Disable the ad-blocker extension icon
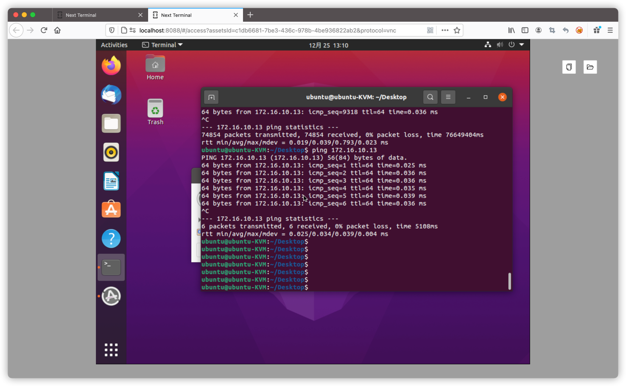Viewport: 626px width, 386px height. click(579, 30)
